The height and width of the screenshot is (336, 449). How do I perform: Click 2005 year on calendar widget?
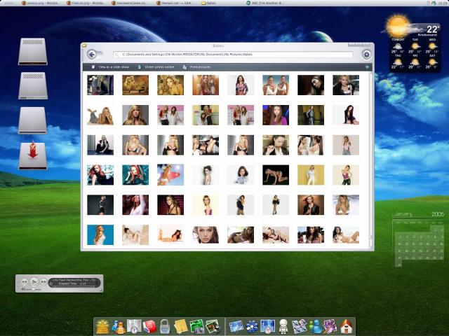(438, 214)
